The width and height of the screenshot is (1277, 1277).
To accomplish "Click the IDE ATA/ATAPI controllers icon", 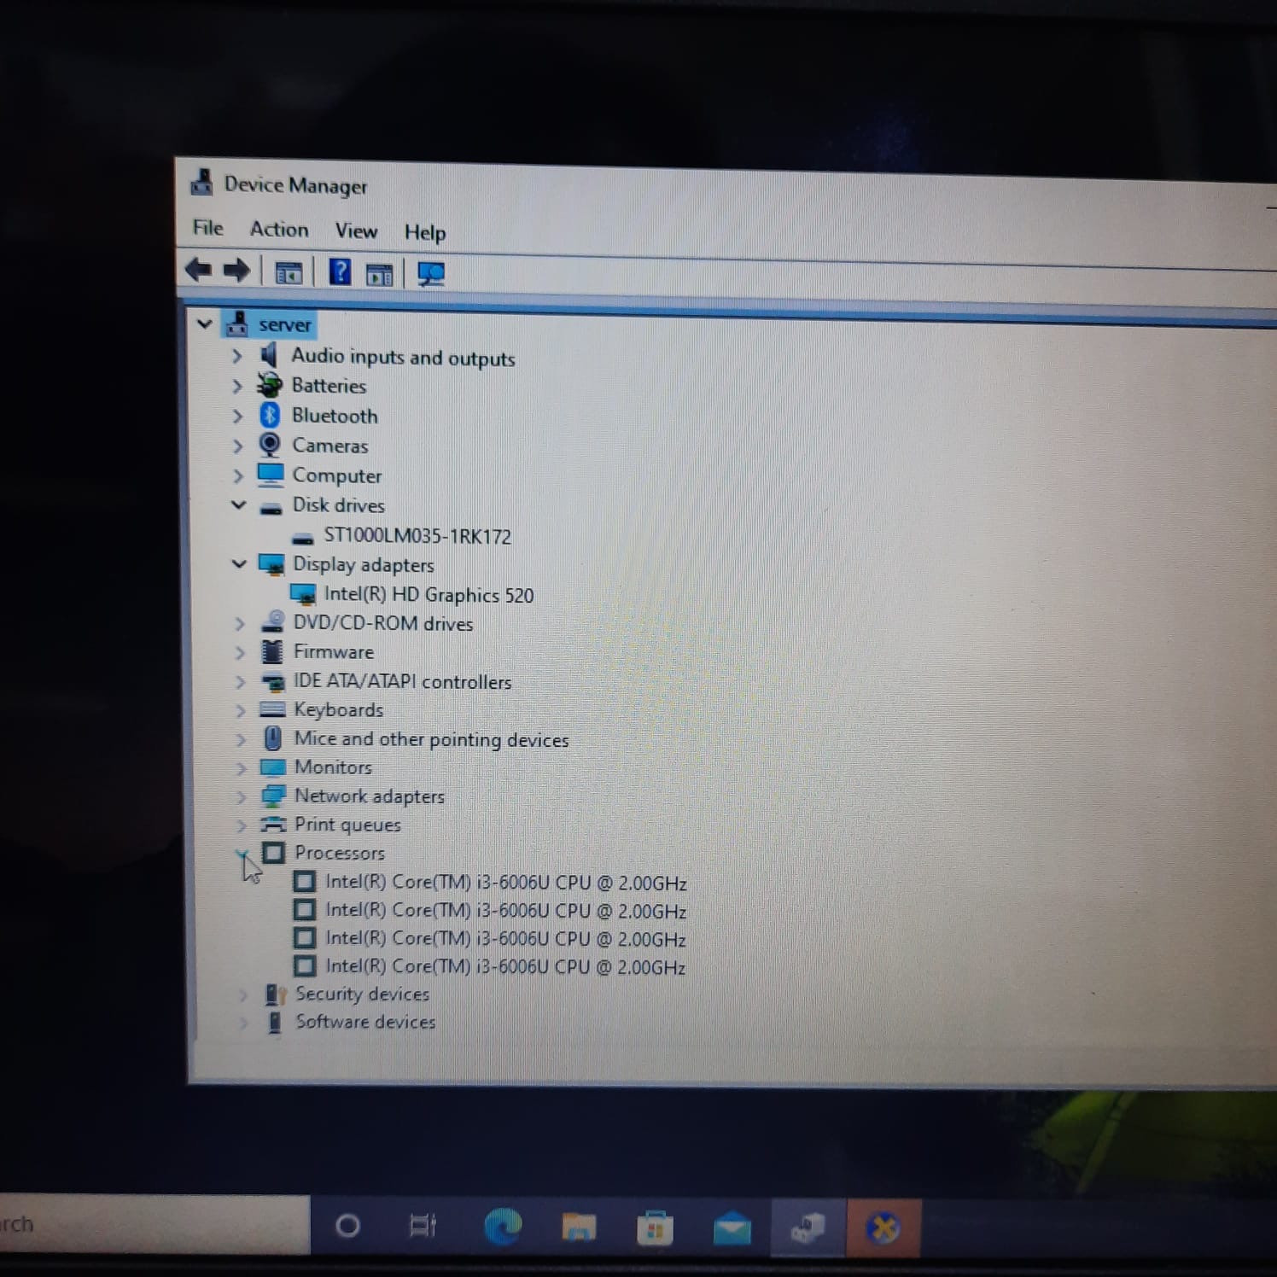I will coord(273,682).
